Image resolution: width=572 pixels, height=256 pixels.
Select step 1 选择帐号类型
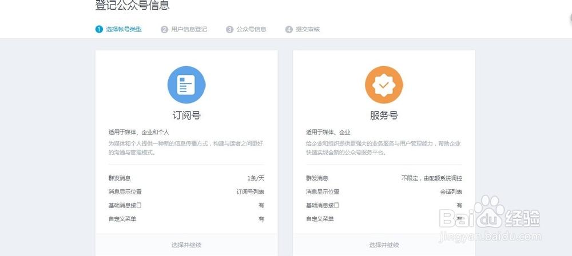(118, 30)
